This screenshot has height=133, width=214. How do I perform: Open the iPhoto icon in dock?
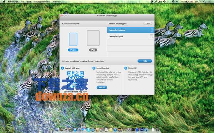pyautogui.click(x=120, y=129)
